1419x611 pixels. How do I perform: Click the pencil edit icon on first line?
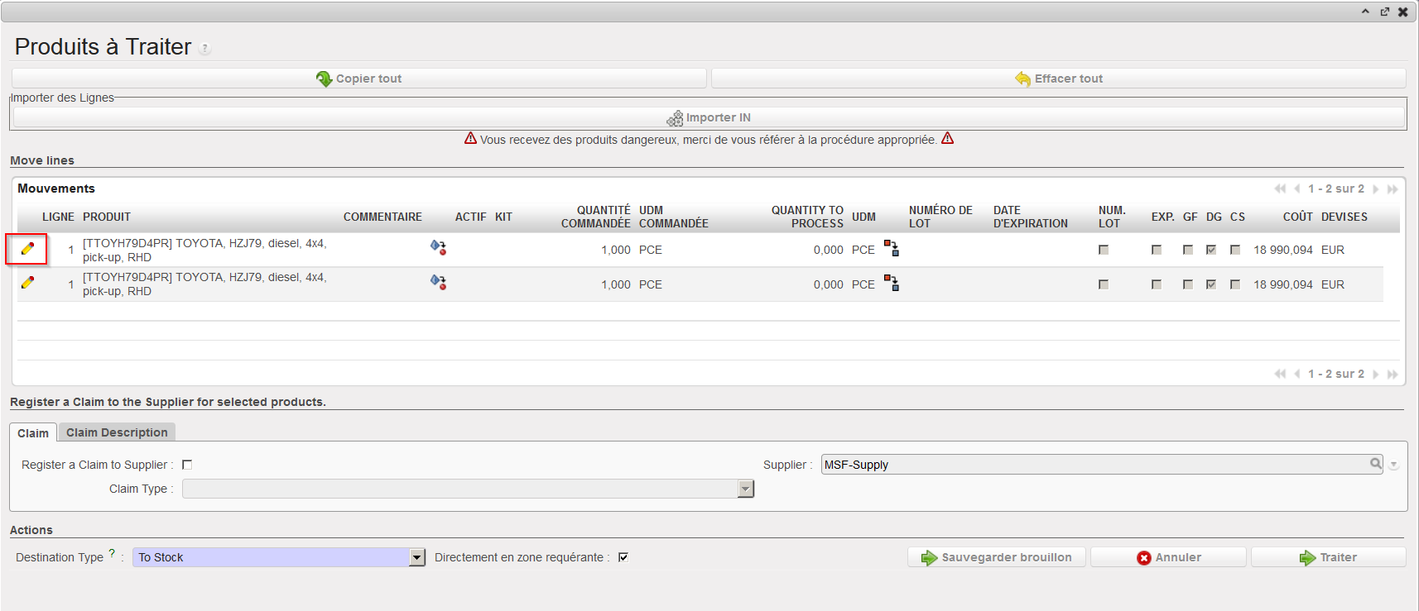[x=27, y=249]
